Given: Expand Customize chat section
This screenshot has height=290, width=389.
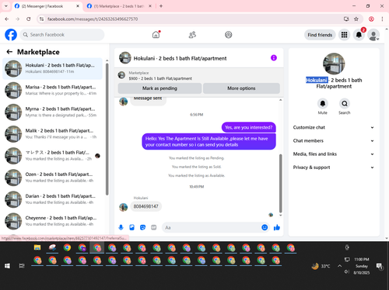Looking at the screenshot, I should click(334, 127).
